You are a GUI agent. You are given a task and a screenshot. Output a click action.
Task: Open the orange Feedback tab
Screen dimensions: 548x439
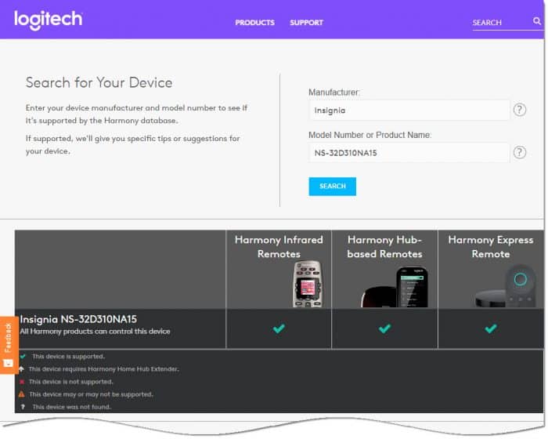coord(8,345)
